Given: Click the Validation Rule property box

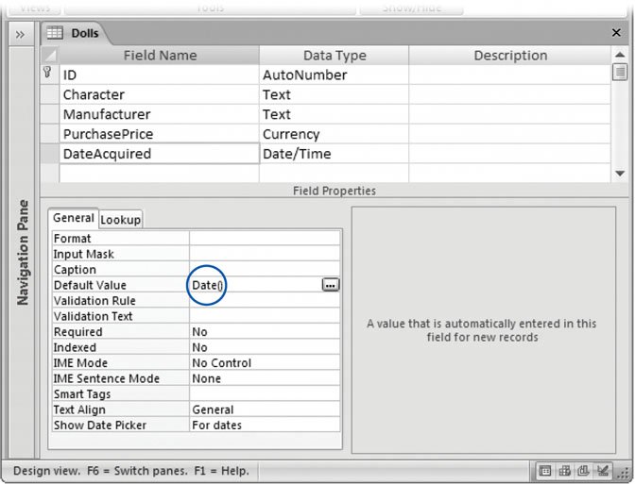Looking at the screenshot, I should tap(265, 301).
